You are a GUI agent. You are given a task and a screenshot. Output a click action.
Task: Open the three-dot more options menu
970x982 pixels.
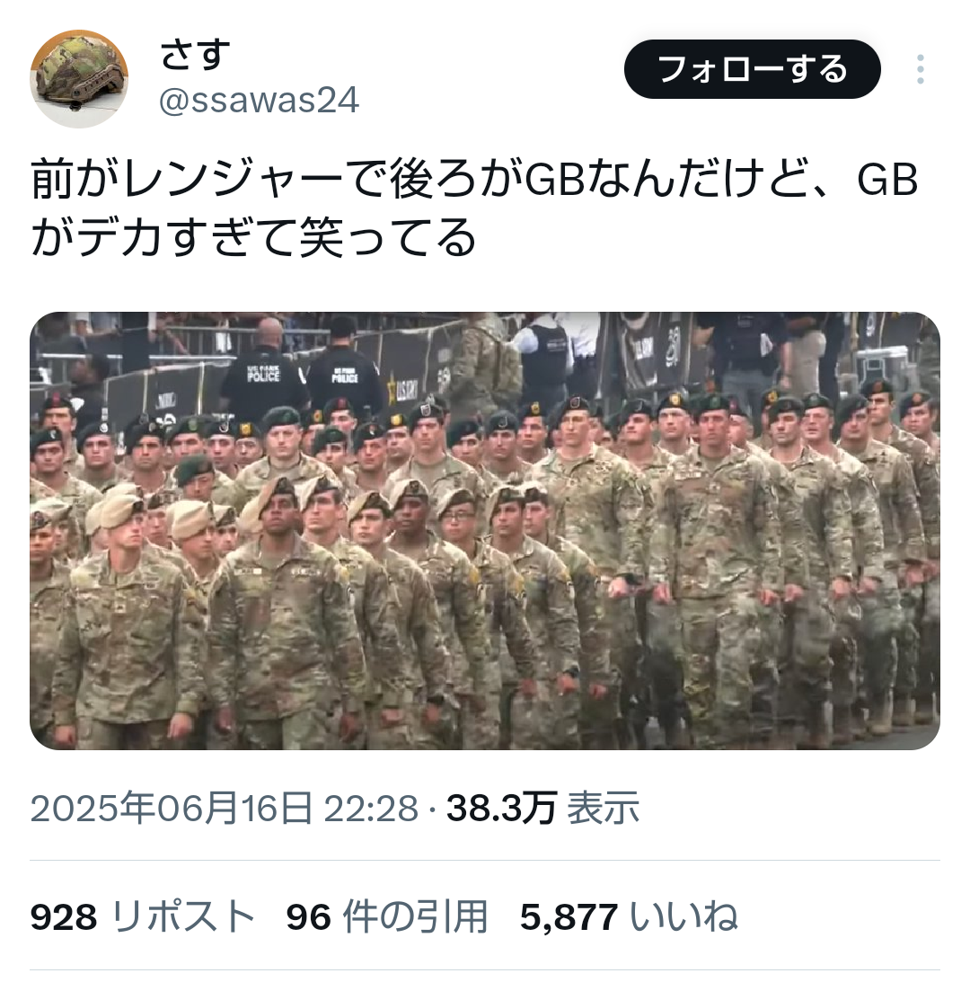pyautogui.click(x=920, y=69)
